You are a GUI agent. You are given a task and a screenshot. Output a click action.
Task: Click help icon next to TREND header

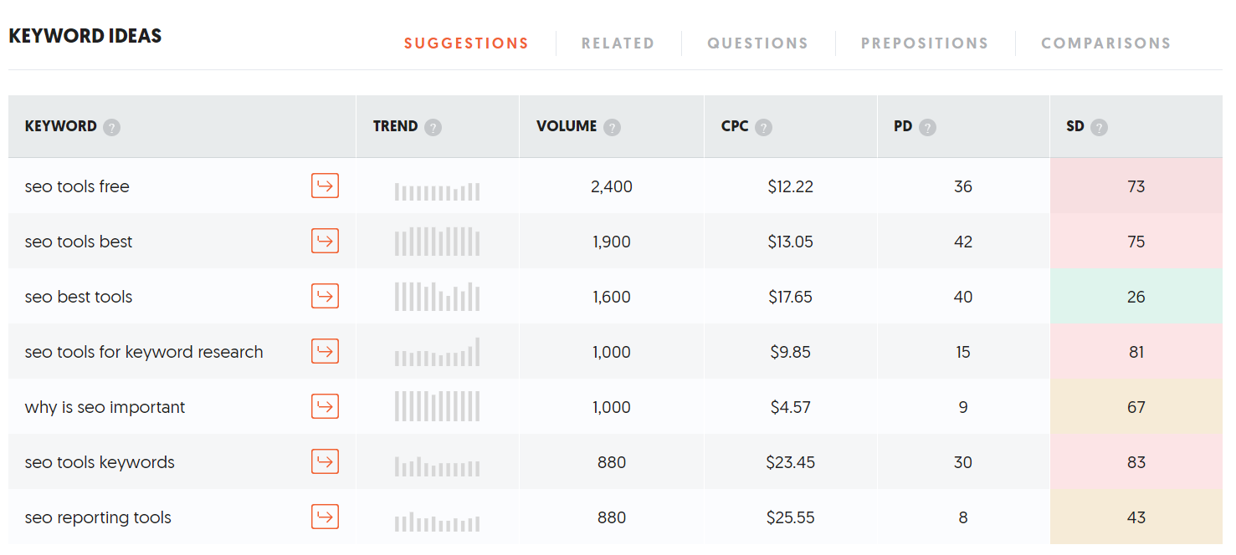pos(433,128)
